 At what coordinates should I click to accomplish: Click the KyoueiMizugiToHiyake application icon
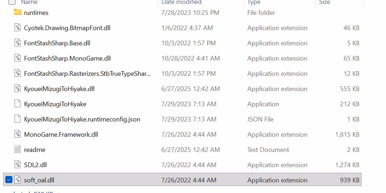pos(17,104)
